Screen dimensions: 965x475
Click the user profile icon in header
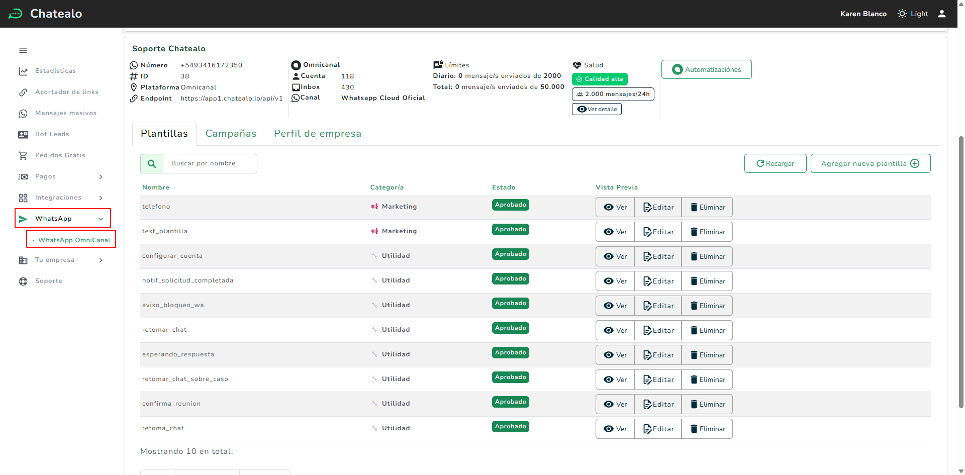[942, 14]
